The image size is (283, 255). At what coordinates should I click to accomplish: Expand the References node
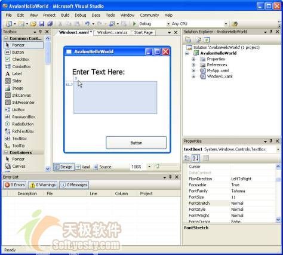[x=193, y=65]
